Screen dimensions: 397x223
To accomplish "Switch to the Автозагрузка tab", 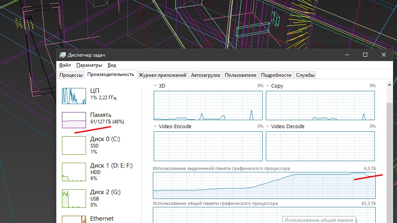I will [205, 75].
